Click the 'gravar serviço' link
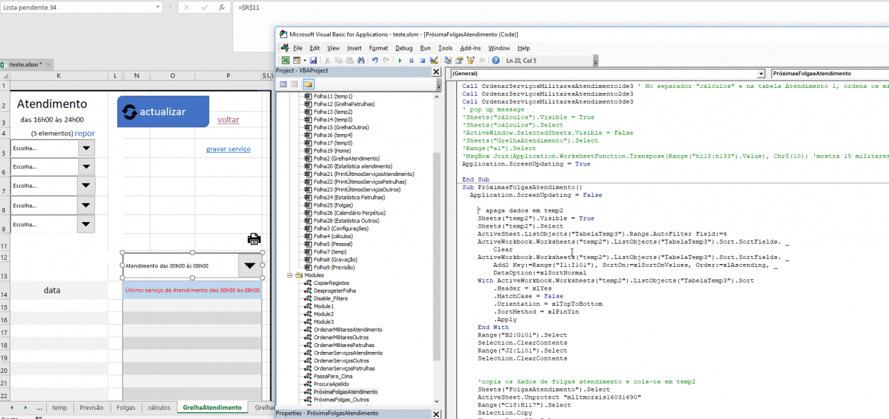Viewport: 889px width, 419px height. coord(228,149)
